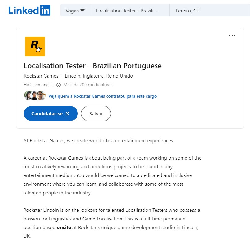250x244 pixels.
Task: Click the Lincoln, Inglaterra, Reino Unido location text
Action: click(x=99, y=76)
